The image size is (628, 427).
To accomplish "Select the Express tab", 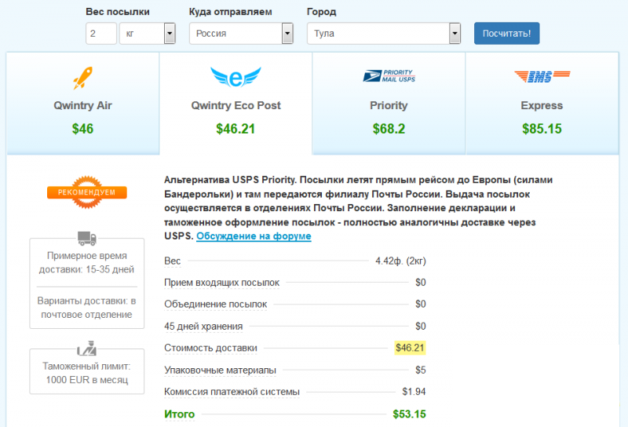I will pyautogui.click(x=542, y=104).
